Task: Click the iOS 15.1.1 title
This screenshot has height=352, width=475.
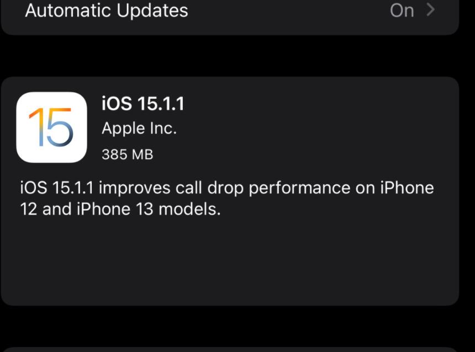Action: pos(142,104)
